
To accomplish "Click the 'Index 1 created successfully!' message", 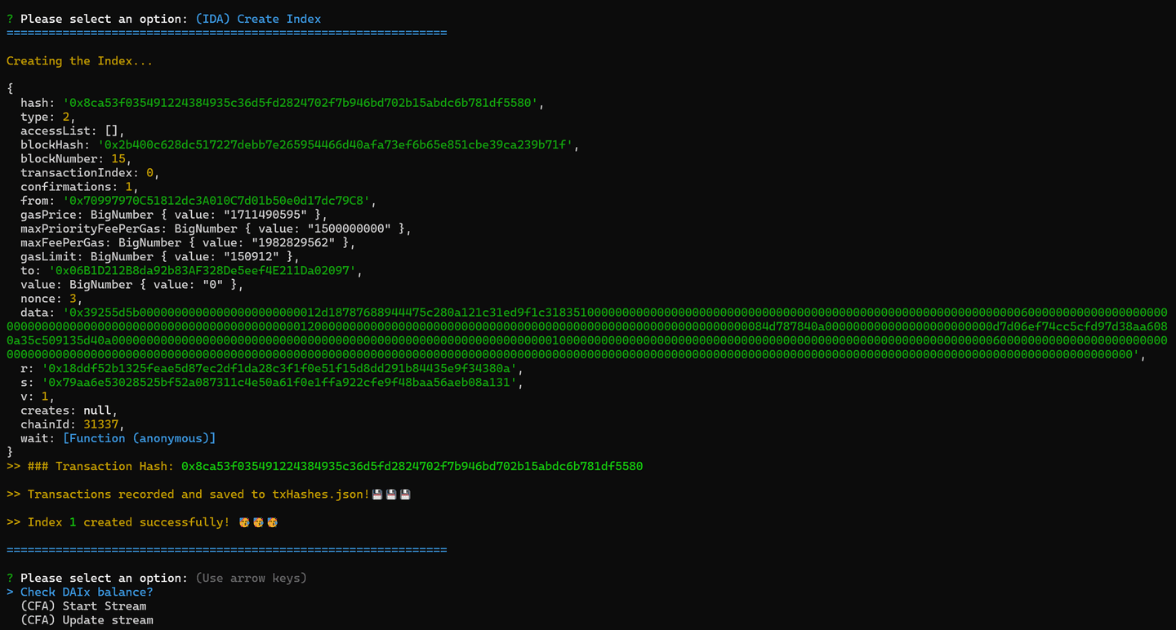I will tap(128, 521).
